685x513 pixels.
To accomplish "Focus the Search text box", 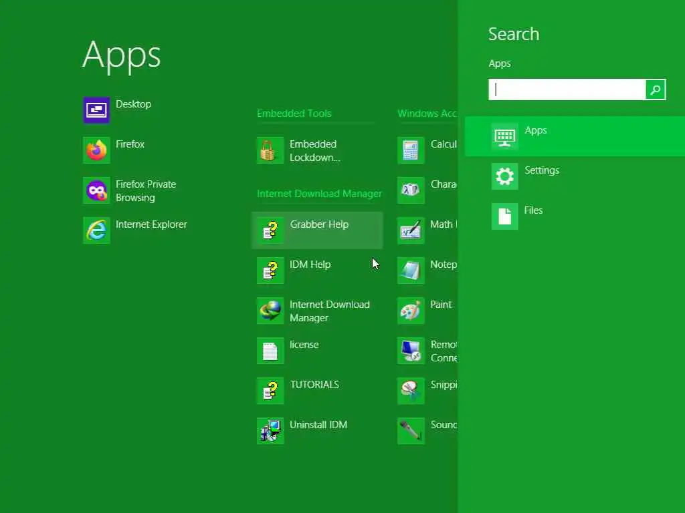I will 567,90.
